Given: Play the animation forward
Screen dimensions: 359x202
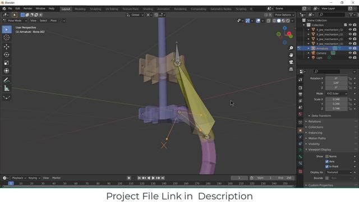Looking at the screenshot, I should click(x=153, y=178).
